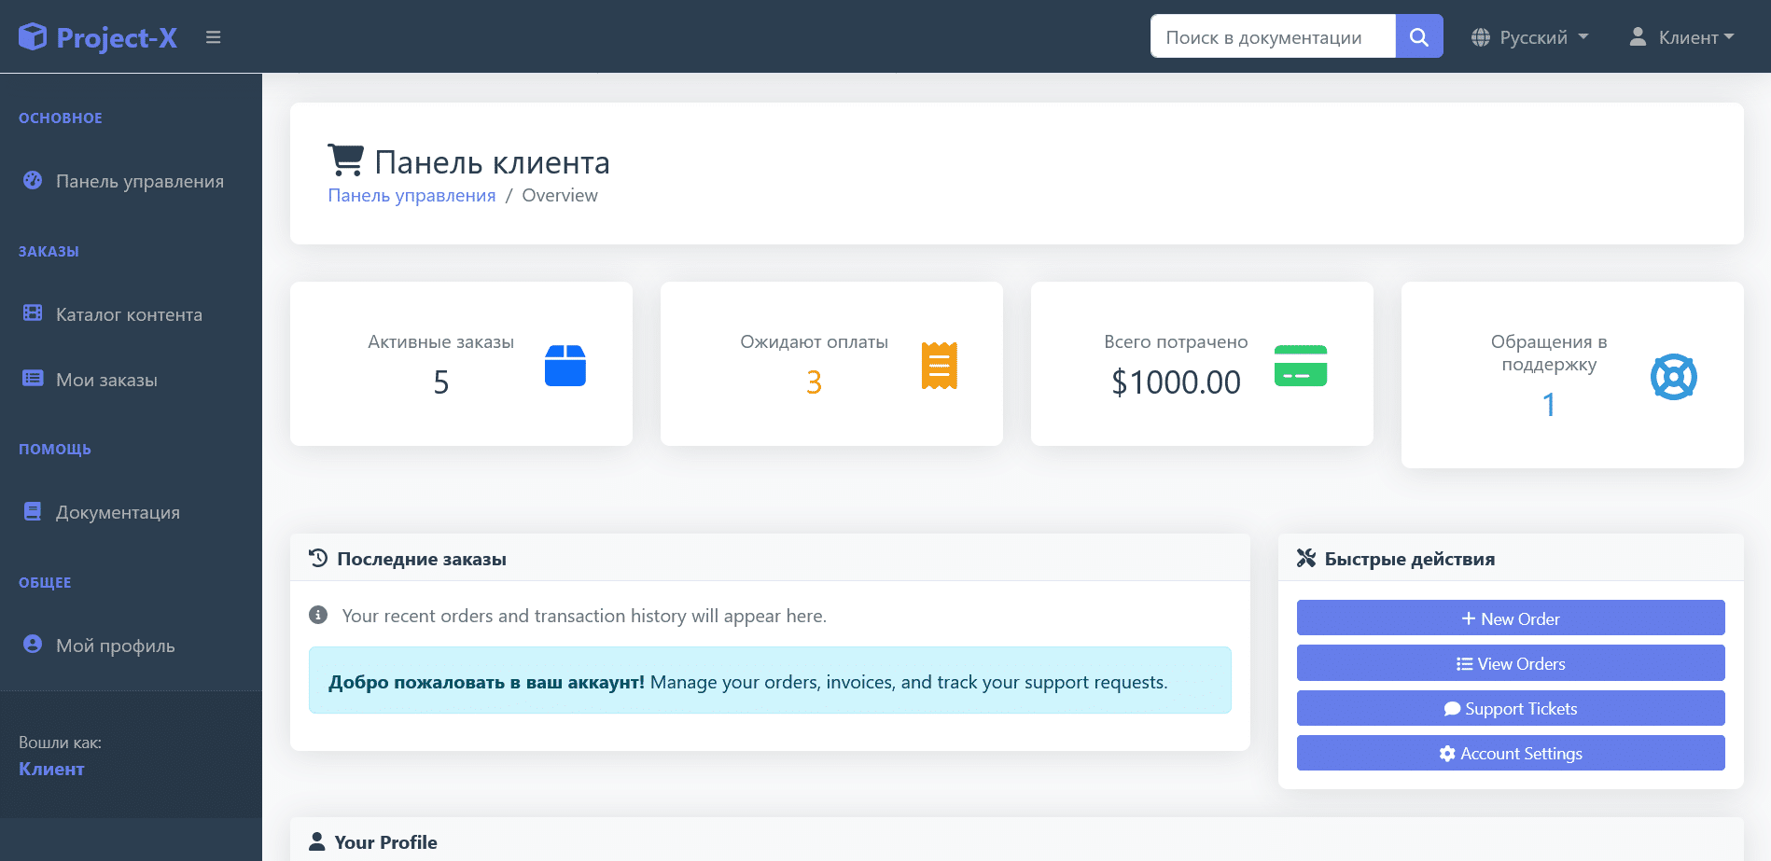This screenshot has width=1771, height=861.
Task: Click the green credit card icon
Action: coord(1300,366)
